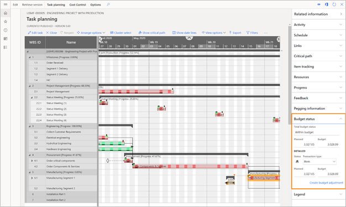Viewport: 346px width, 207px height.
Task: Collapse the Status Meeting 2.2 node
Action: coord(32,97)
